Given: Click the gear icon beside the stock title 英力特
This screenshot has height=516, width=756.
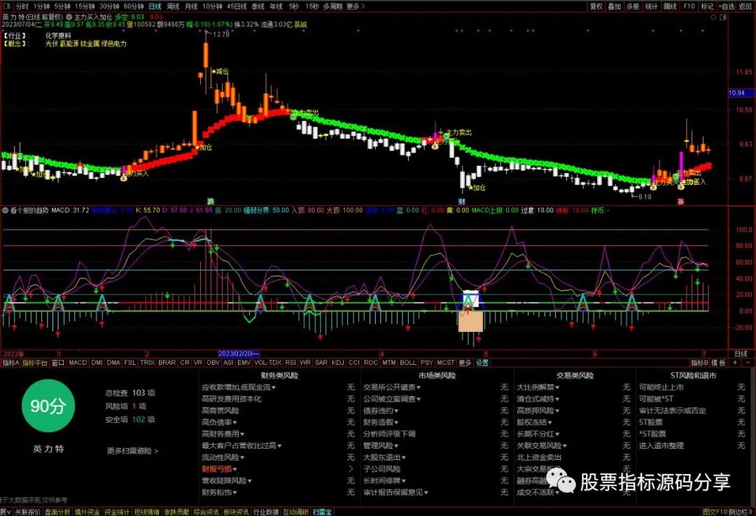Looking at the screenshot, I should pyautogui.click(x=69, y=17).
